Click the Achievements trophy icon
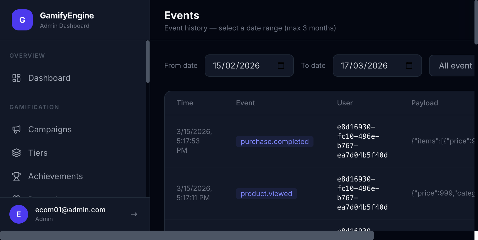This screenshot has width=478, height=240. 16,176
